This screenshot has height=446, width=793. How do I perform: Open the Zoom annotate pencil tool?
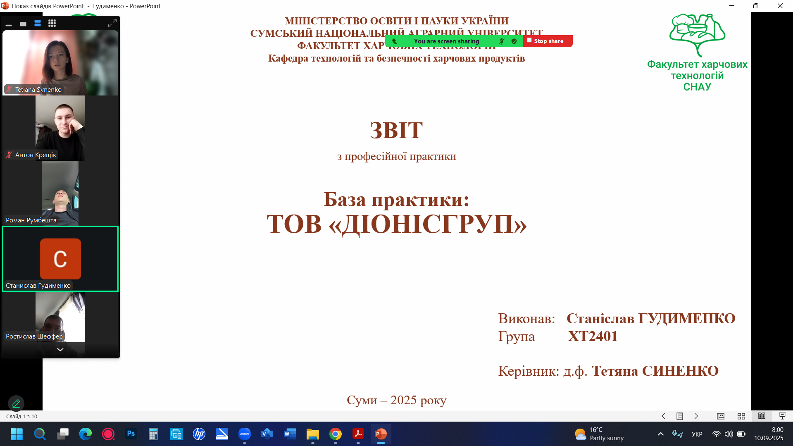click(x=16, y=403)
